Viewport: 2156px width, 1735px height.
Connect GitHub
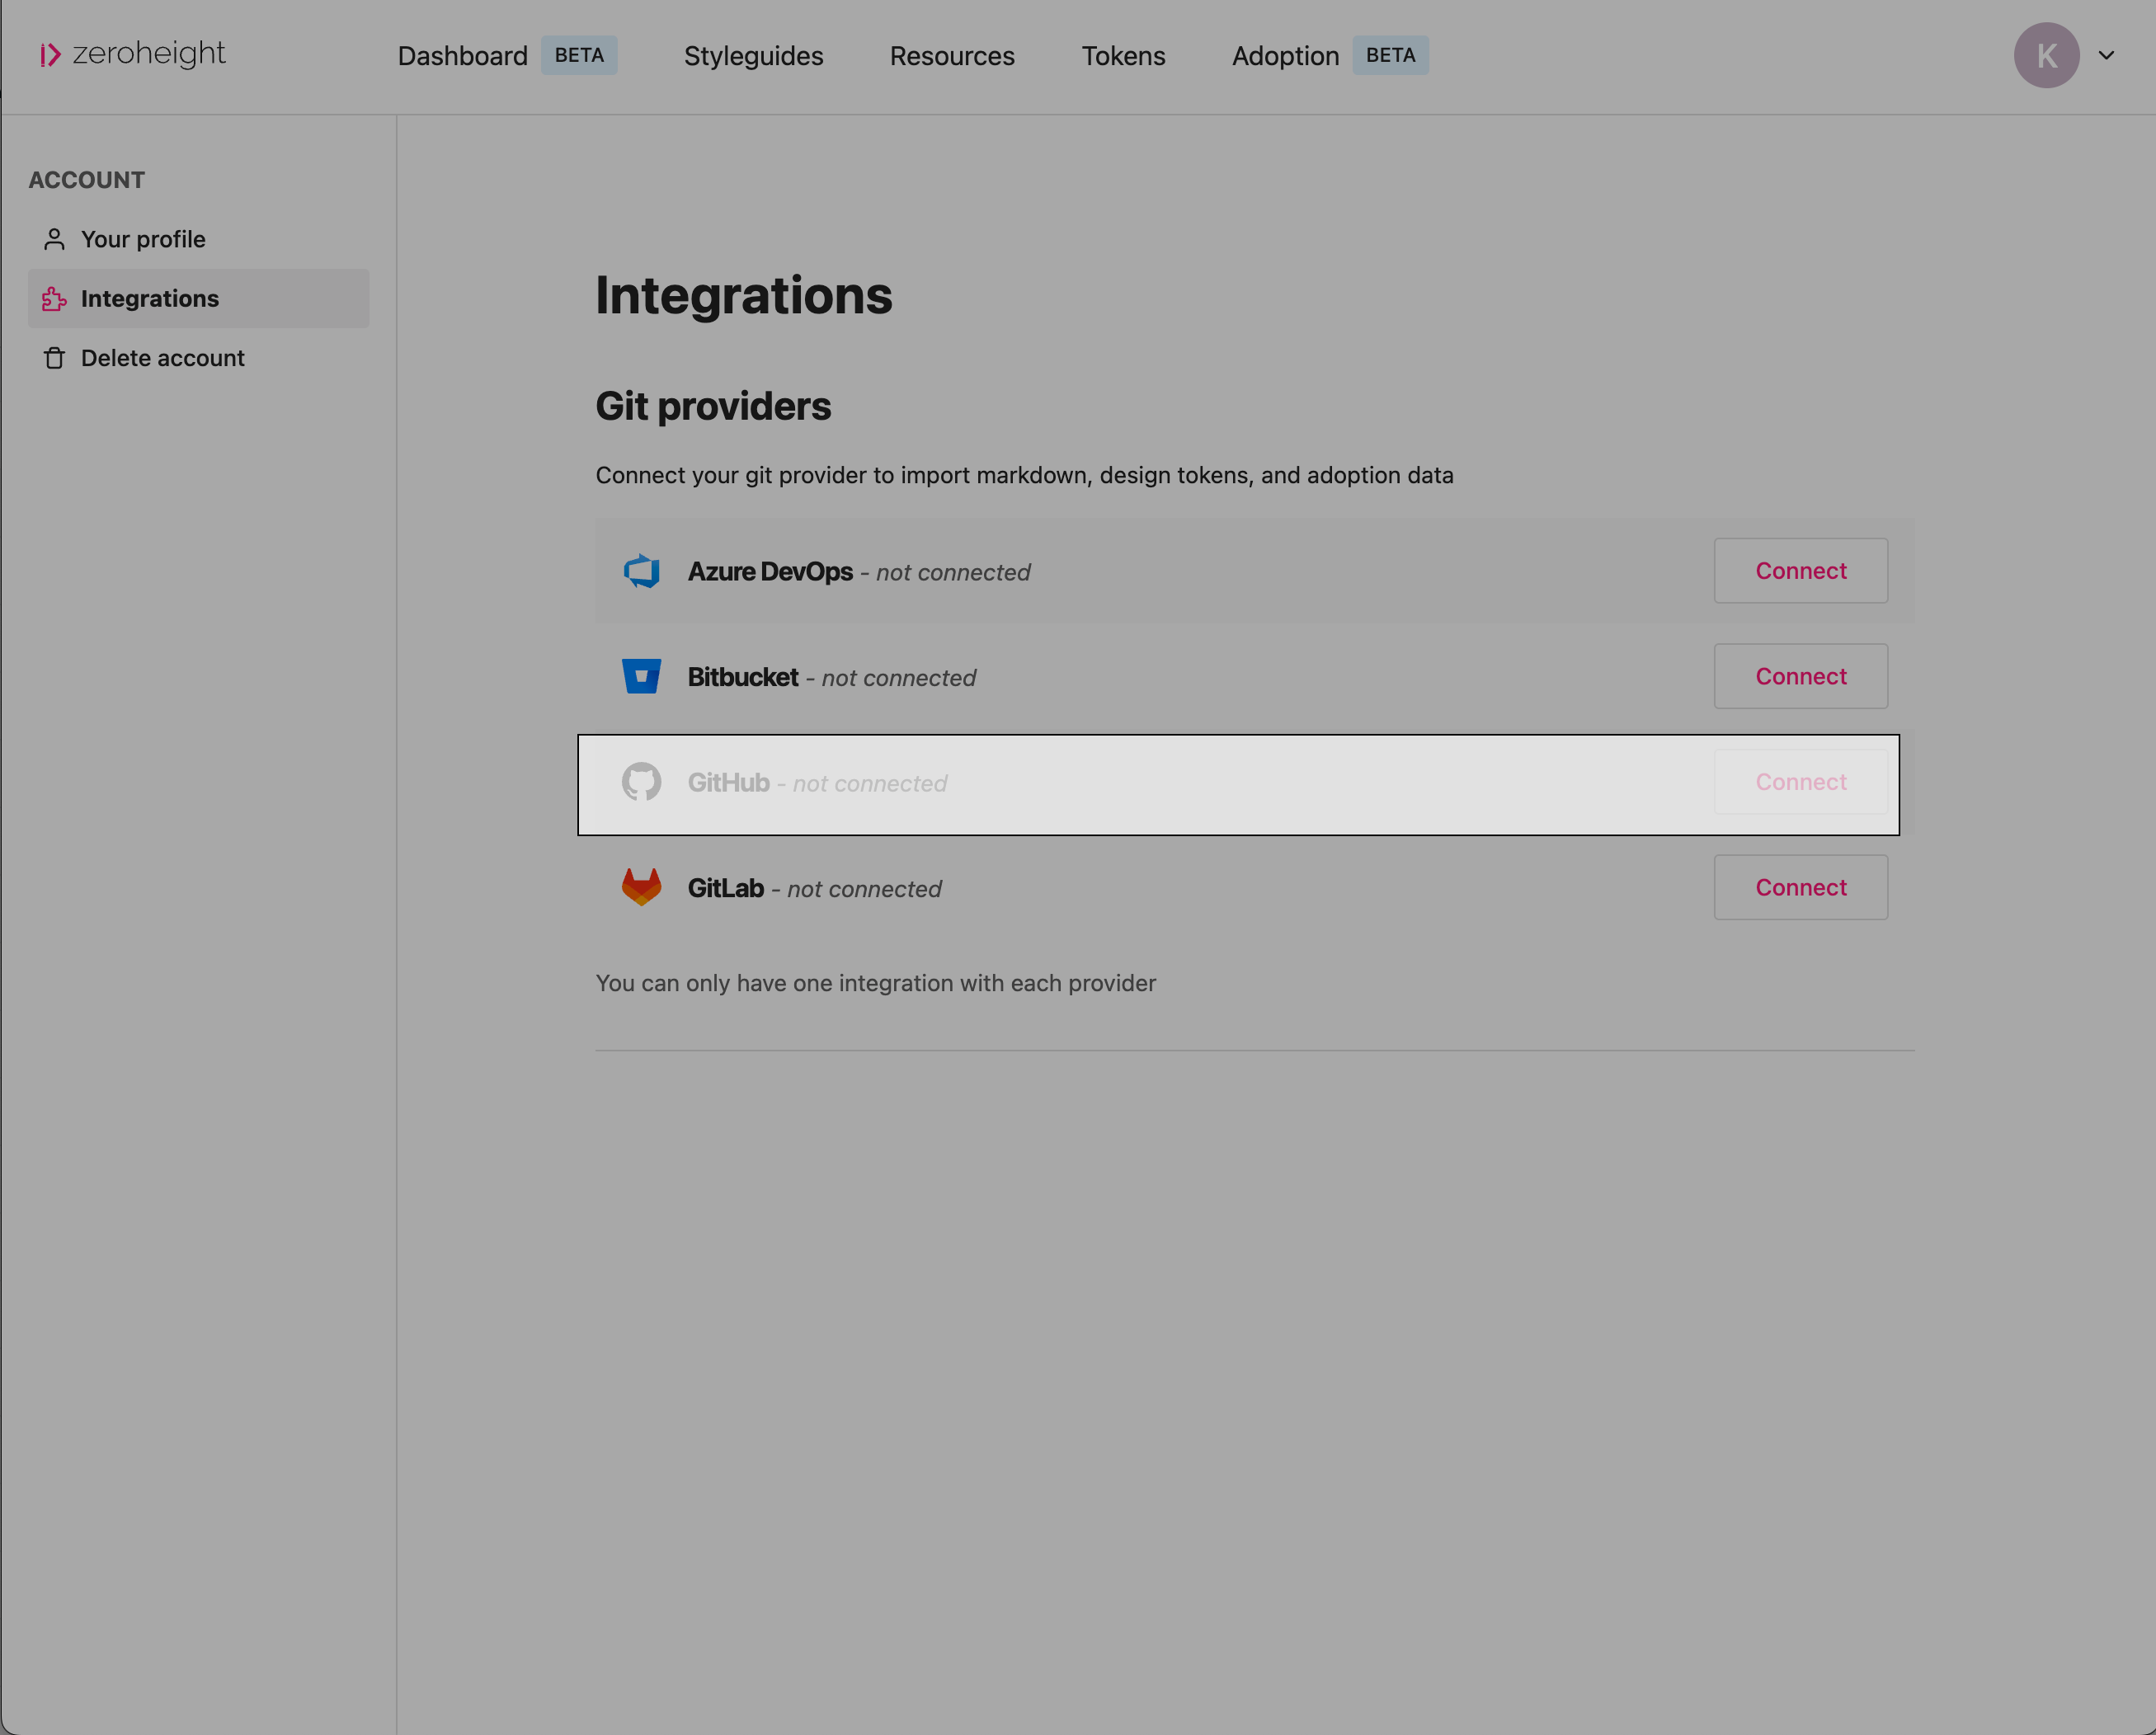pyautogui.click(x=1800, y=782)
